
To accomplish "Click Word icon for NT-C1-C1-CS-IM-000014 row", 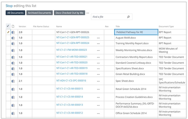I will coord(13,97).
